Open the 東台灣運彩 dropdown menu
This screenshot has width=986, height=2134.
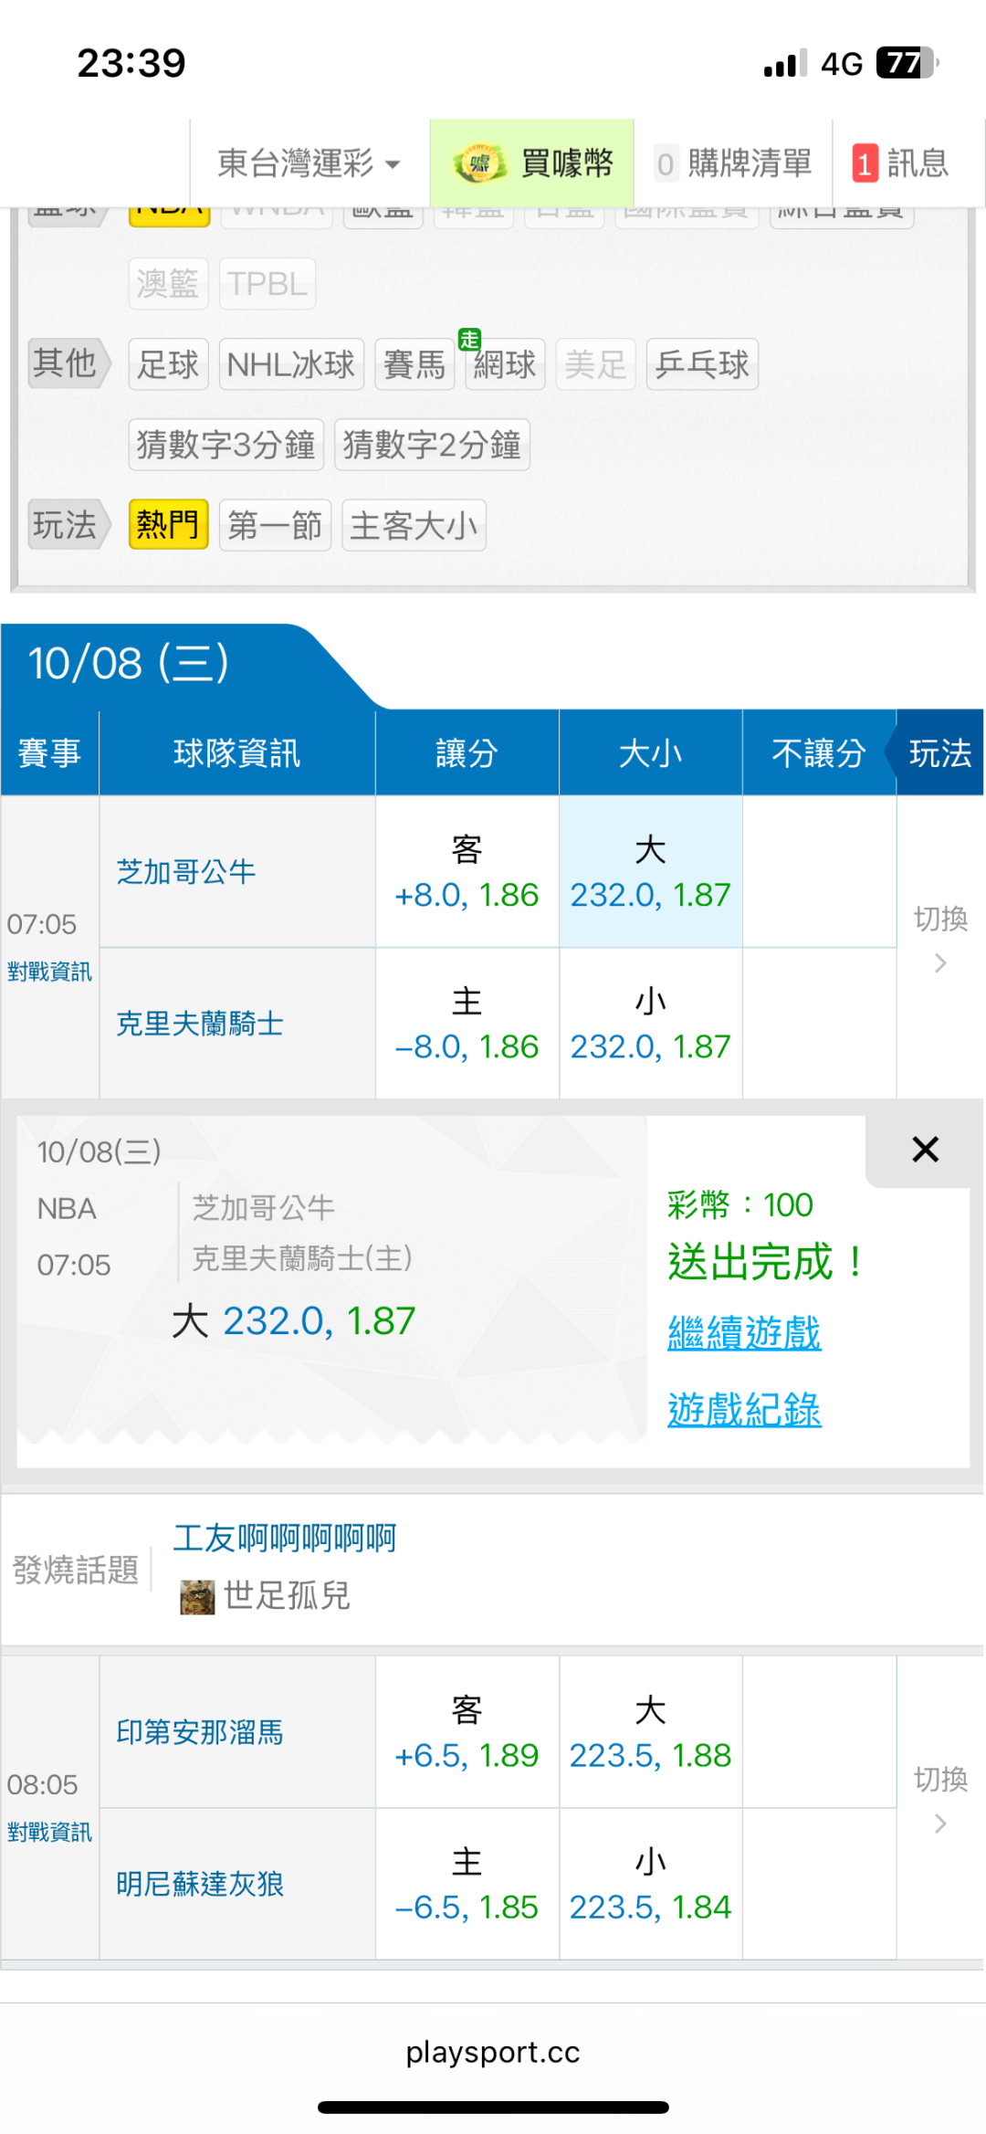[x=309, y=163]
